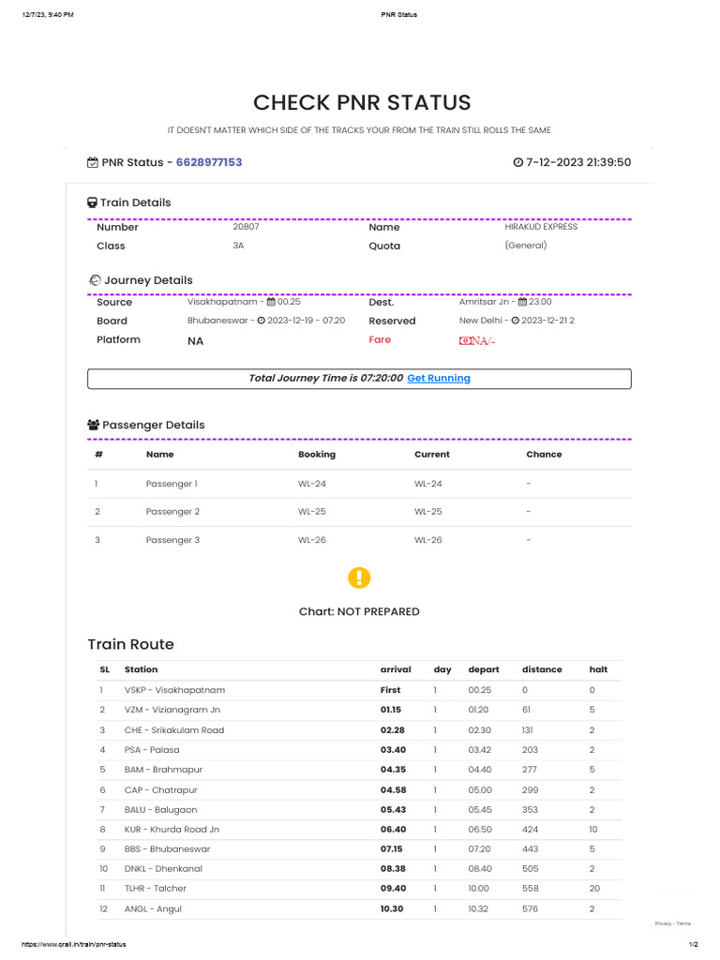This screenshot has height=960, width=720.
Task: Open the PNR number 6628977153 link
Action: 209,163
